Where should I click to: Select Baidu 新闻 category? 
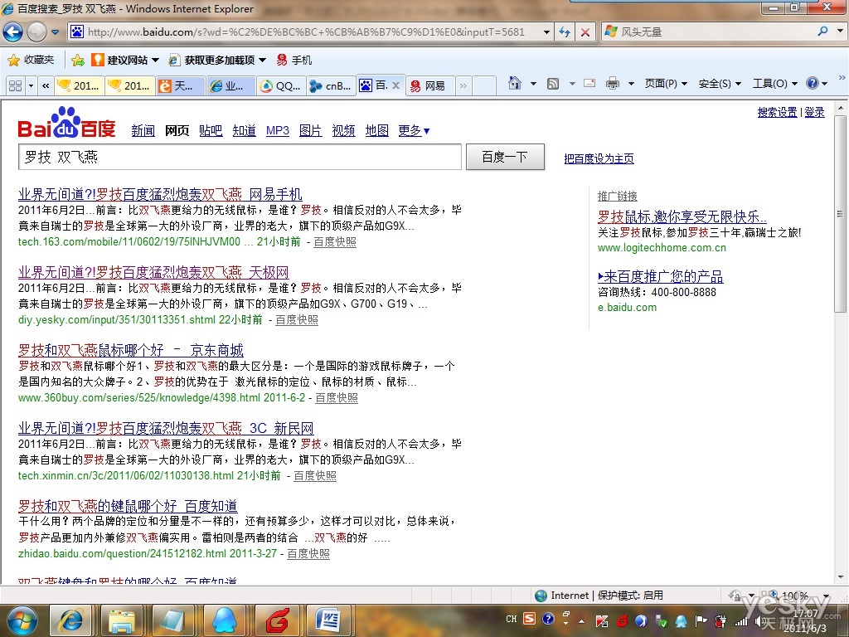(143, 130)
